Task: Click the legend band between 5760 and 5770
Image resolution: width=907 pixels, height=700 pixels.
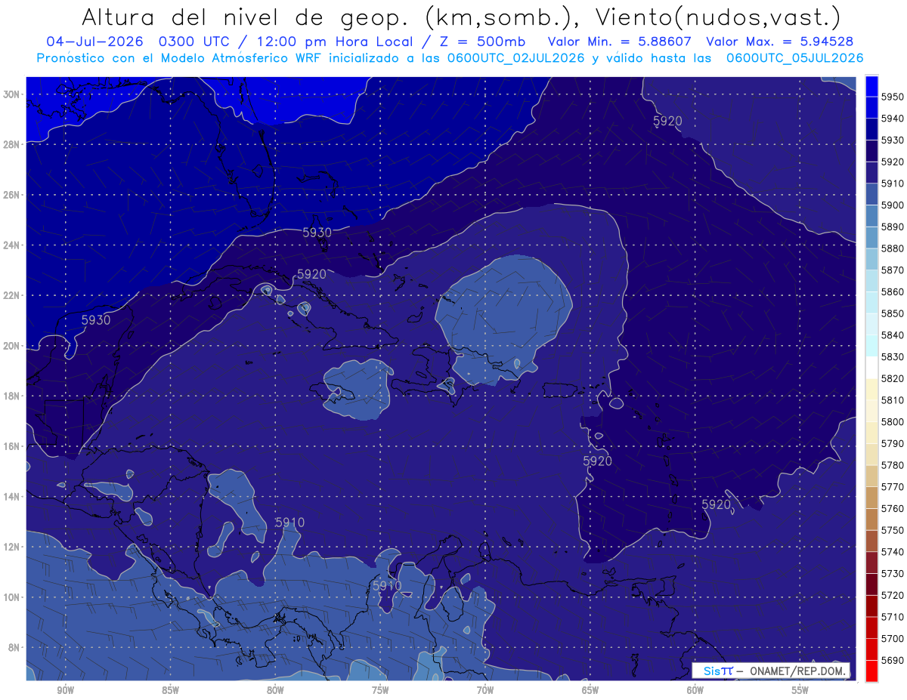Action: 871,498
